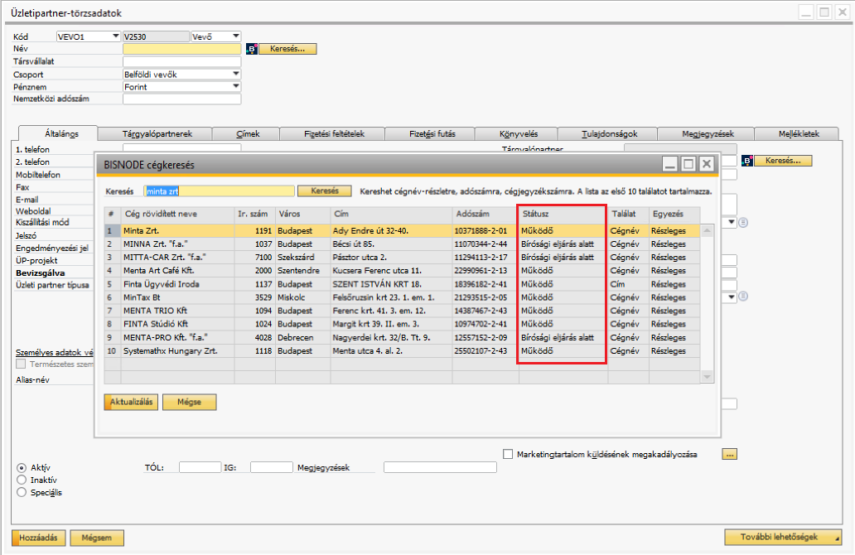Click the ellipsis button beside Marketingtartalom checkbox
Screen dimensions: 855x555
pyautogui.click(x=729, y=454)
